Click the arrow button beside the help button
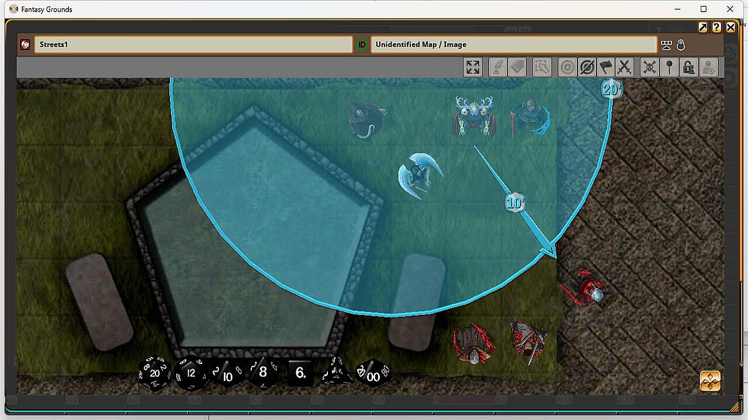Screen dimensions: 748x420 703,27
